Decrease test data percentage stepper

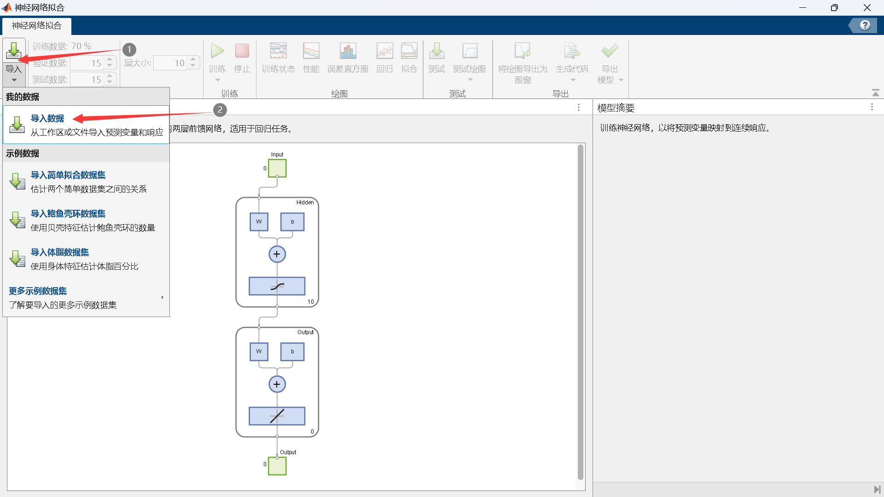[x=110, y=82]
